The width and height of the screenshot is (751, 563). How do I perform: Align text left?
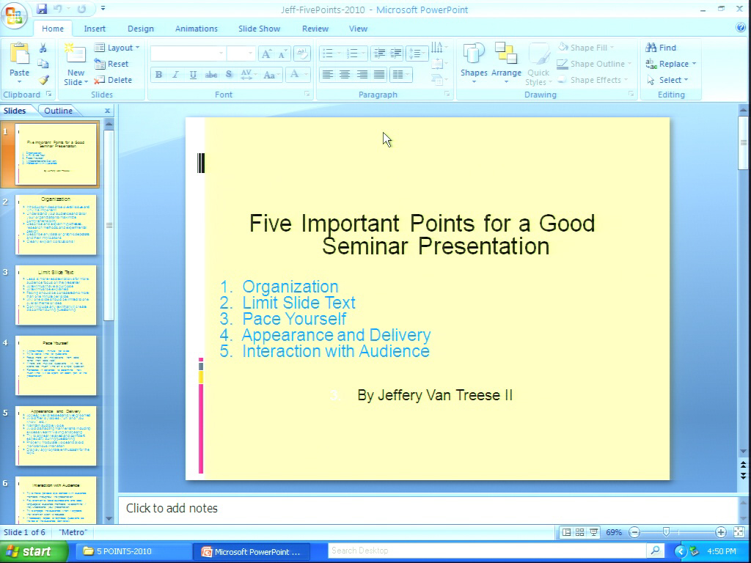(x=328, y=74)
